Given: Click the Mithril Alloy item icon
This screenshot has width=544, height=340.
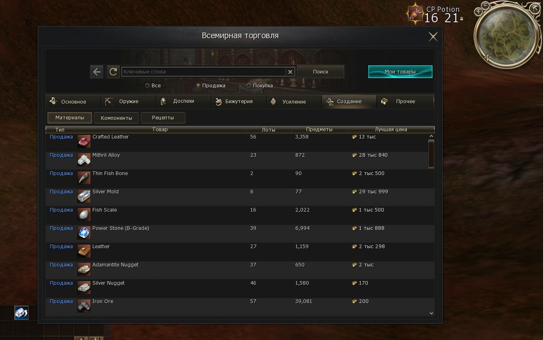Looking at the screenshot, I should coord(84,160).
